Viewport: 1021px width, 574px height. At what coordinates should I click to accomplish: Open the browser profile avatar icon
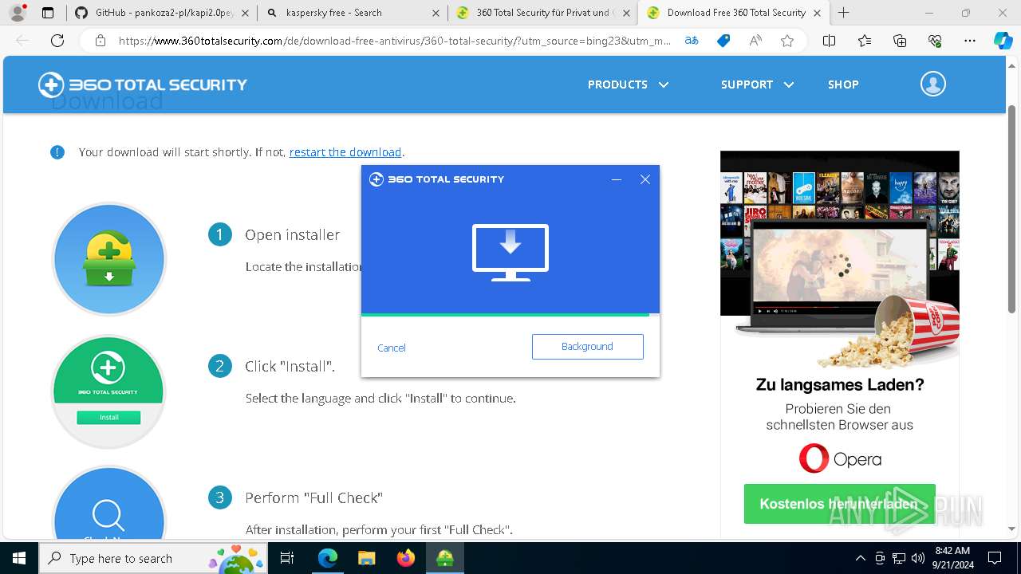tap(18, 13)
